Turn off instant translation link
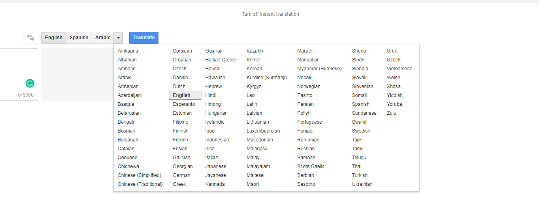 coord(270,14)
